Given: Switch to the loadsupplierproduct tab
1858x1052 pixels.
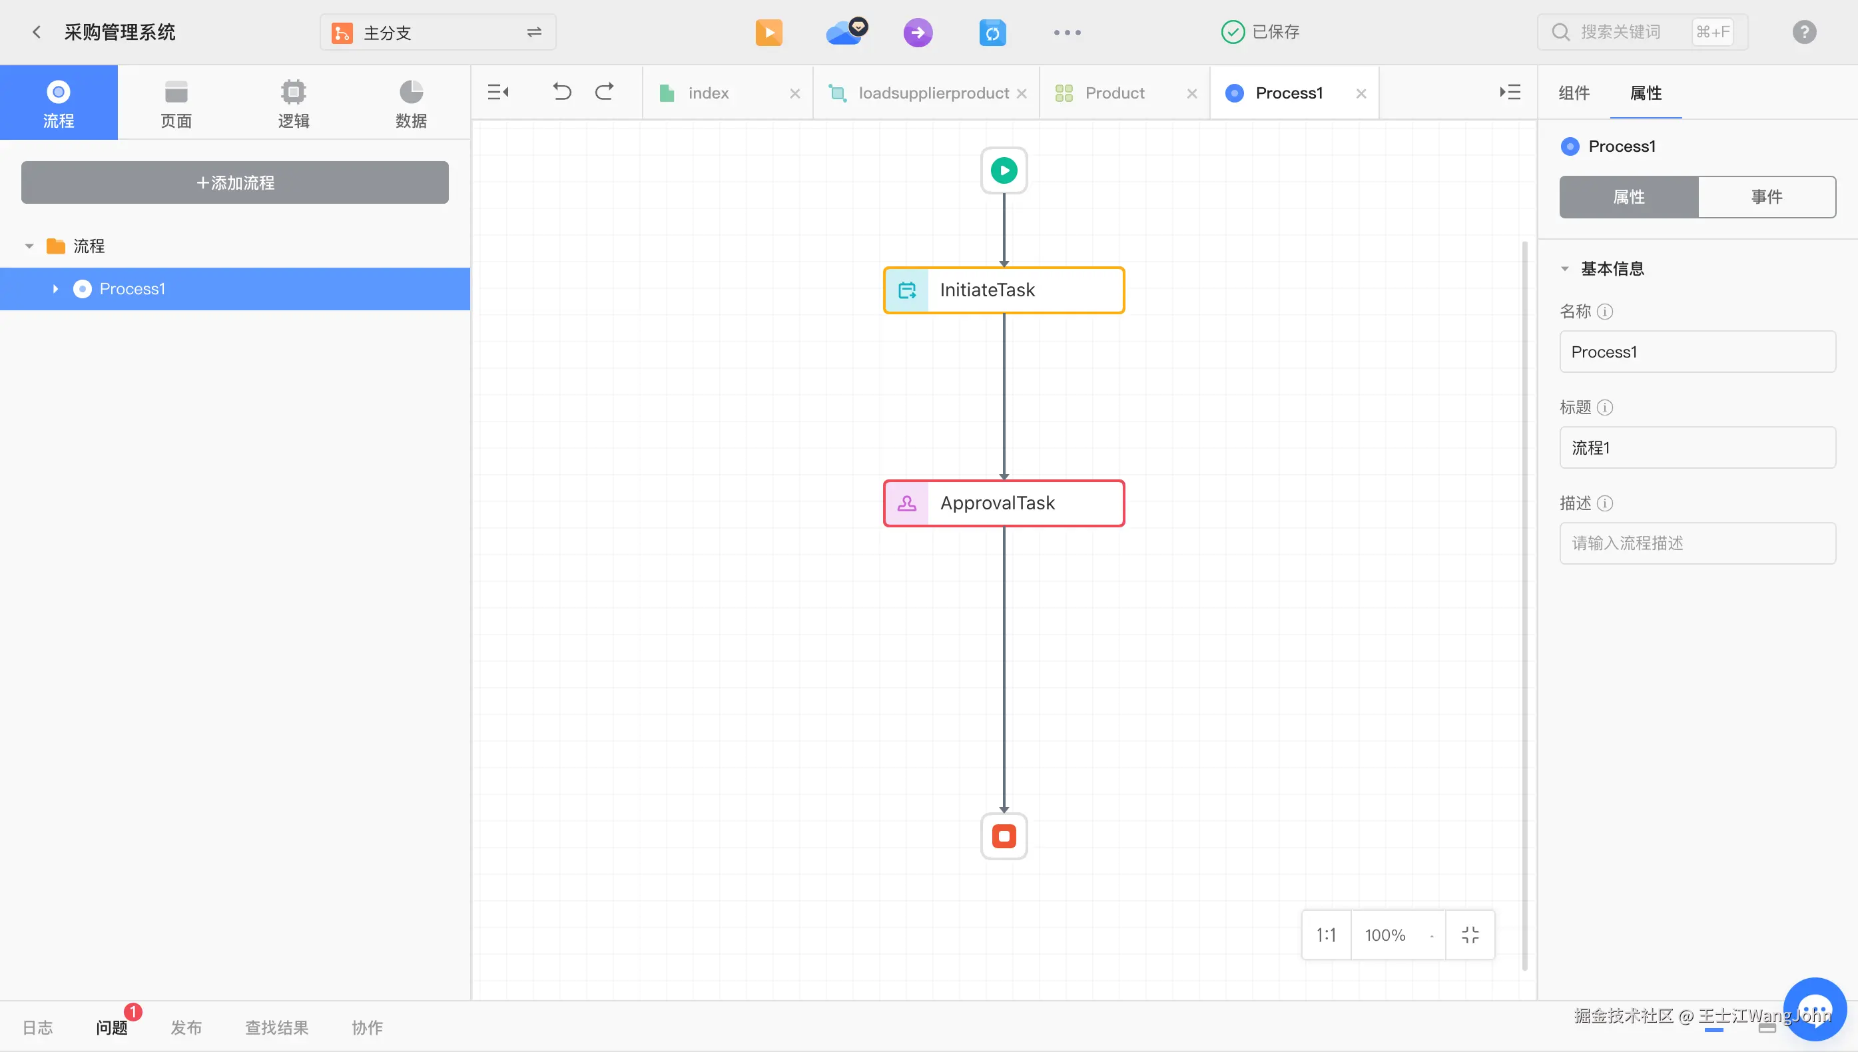Looking at the screenshot, I should [x=933, y=93].
